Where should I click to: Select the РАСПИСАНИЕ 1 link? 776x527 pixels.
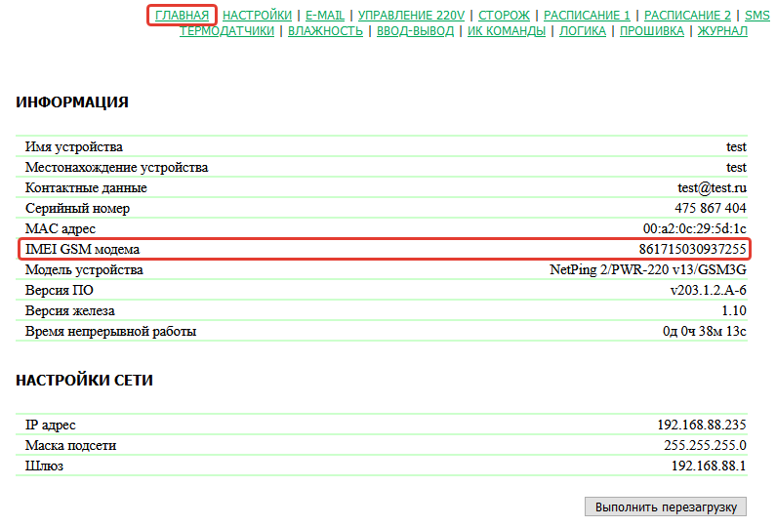tap(587, 16)
